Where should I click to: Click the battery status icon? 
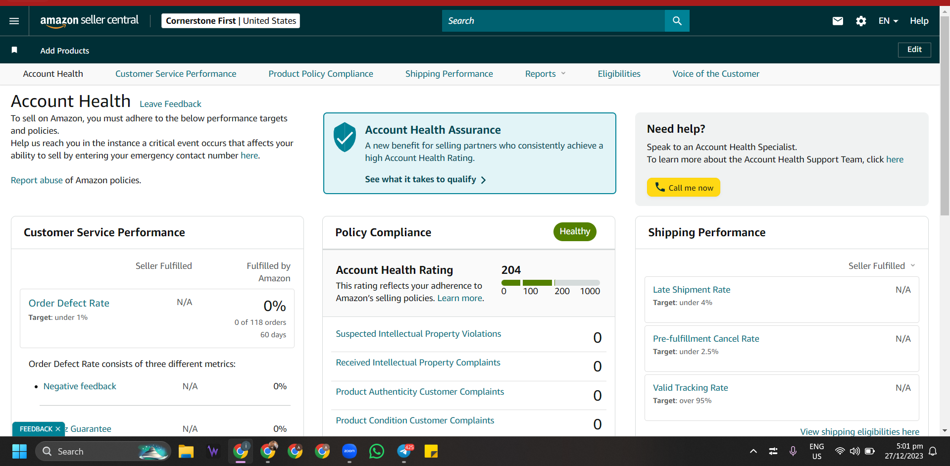[869, 451]
